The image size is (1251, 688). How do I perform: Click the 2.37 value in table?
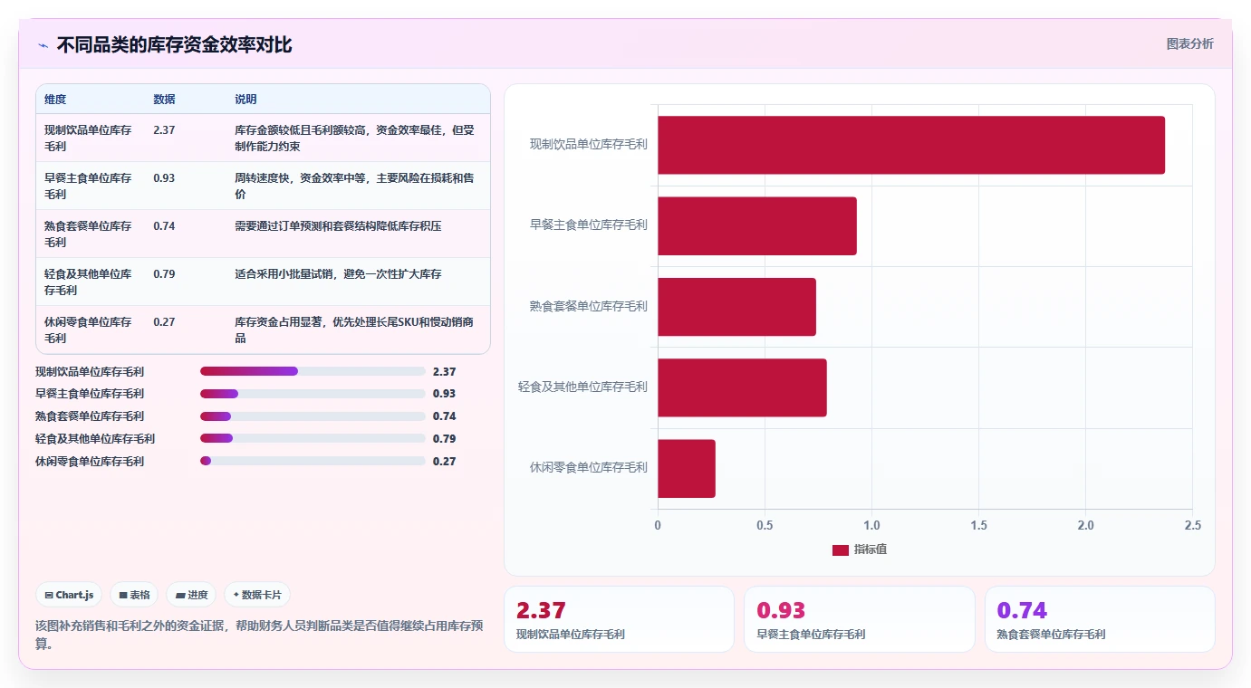pos(164,130)
